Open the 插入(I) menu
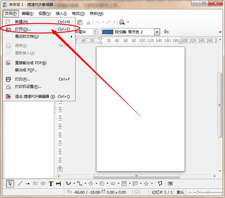This screenshot has width=225, height=198. (61, 14)
